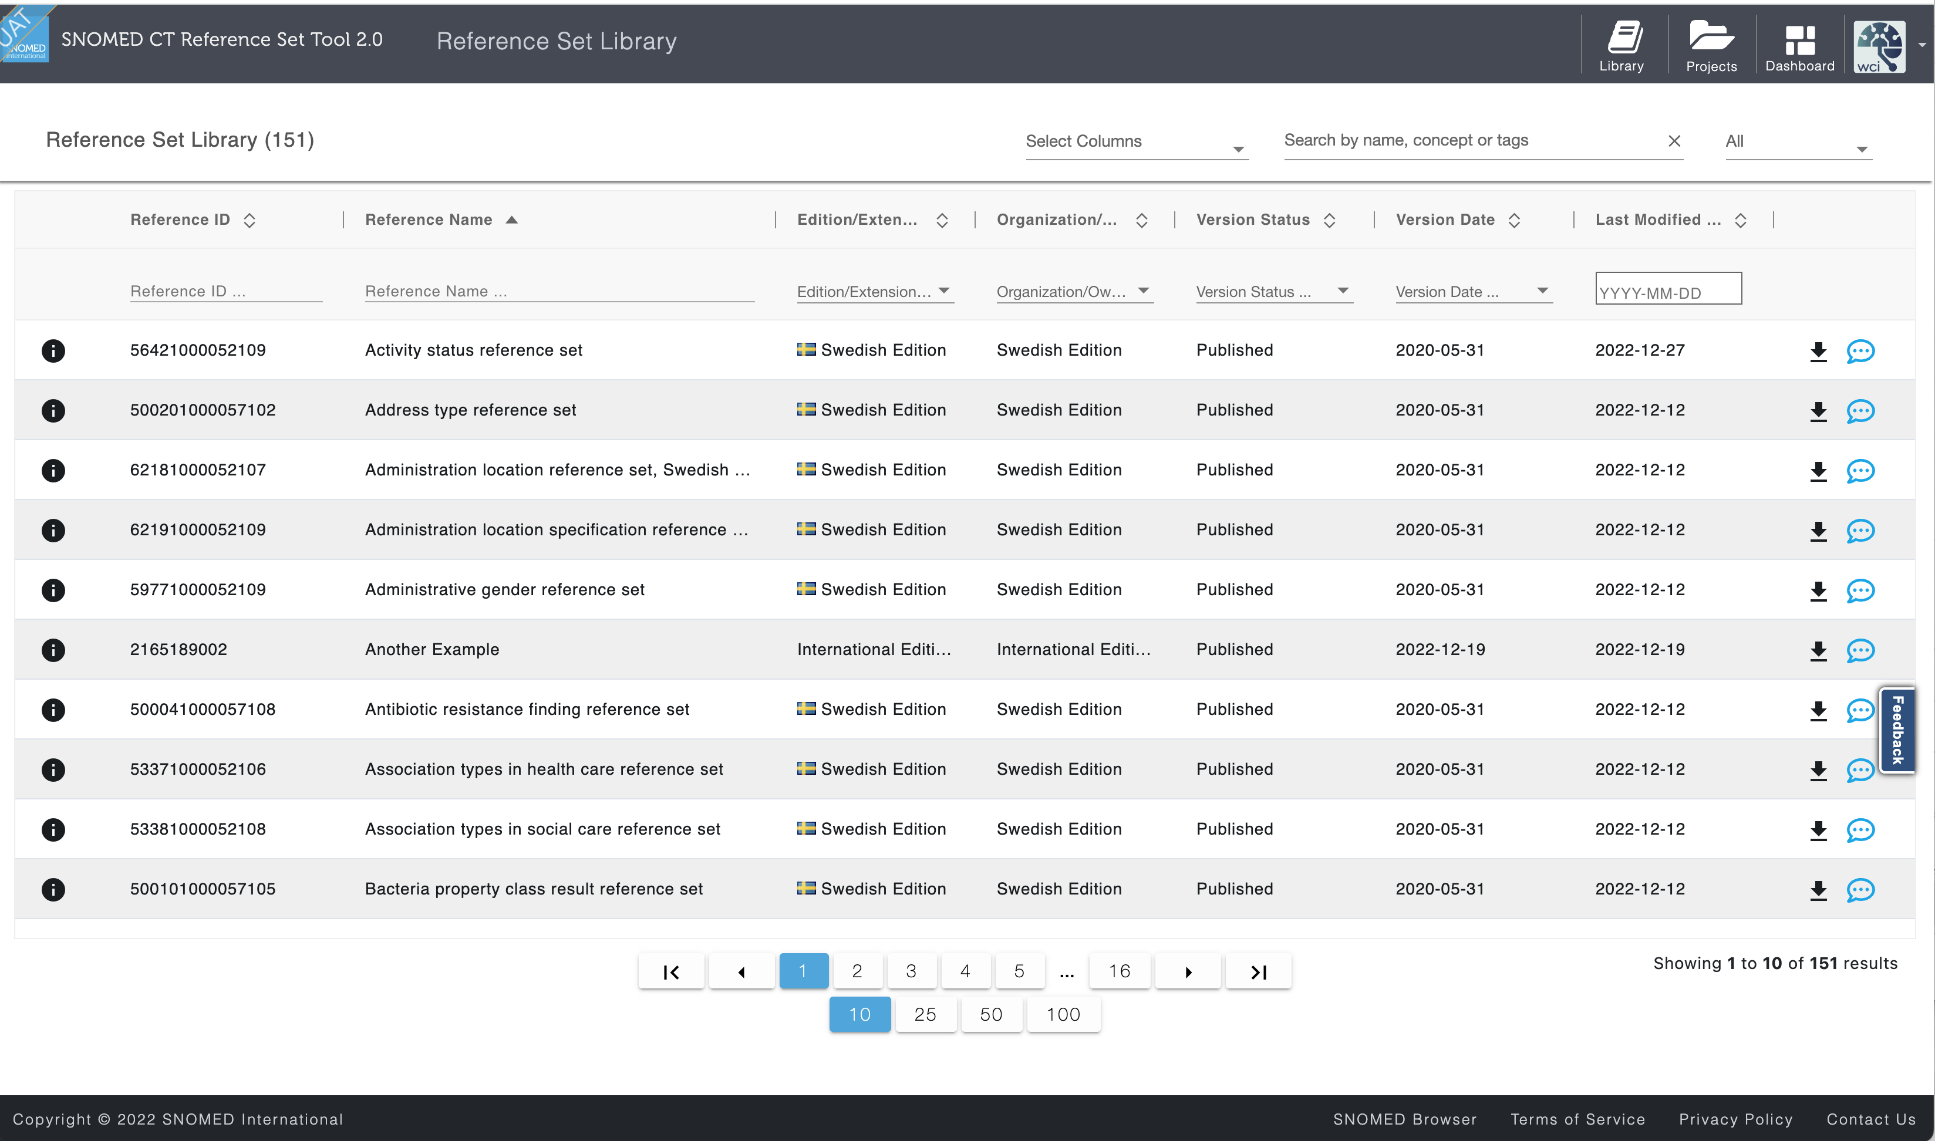Show info for Administrative gender reference set

coord(53,590)
